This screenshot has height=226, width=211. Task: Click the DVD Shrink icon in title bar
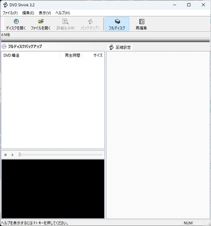tap(5, 5)
